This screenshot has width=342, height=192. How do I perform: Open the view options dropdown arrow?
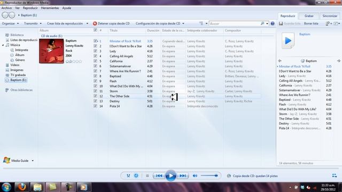[x=206, y=23]
